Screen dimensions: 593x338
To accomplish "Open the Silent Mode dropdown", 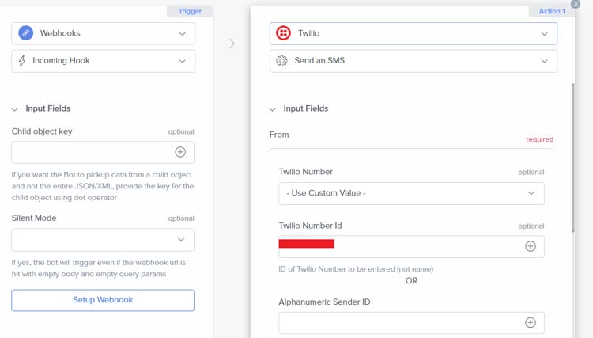I will [x=103, y=240].
